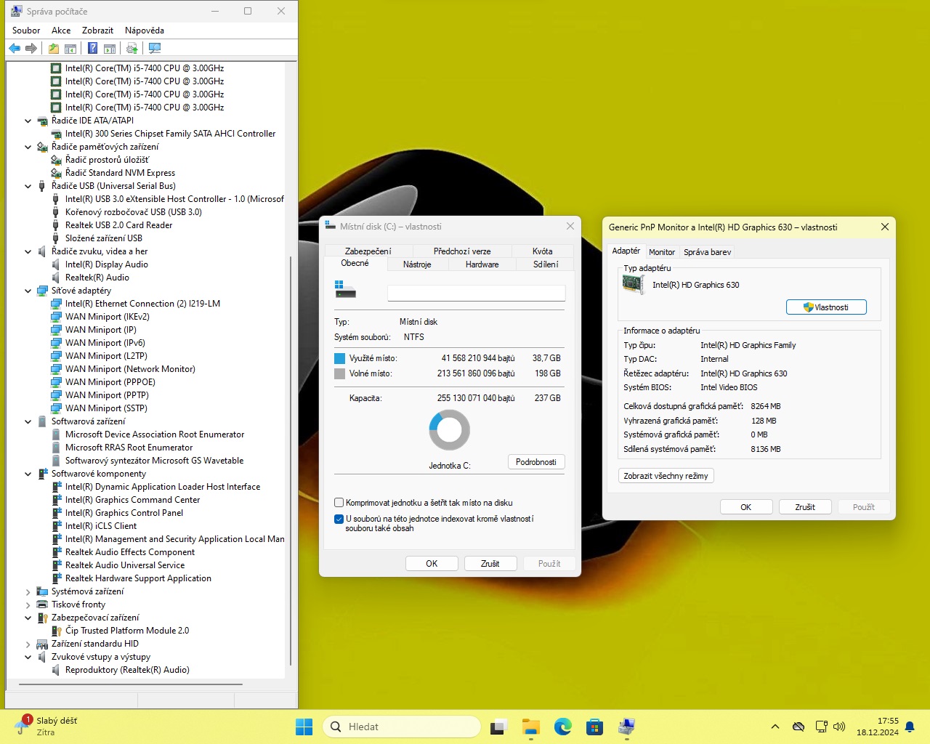Toggle the show/hide action pane icon
This screenshot has width=930, height=744.
point(110,49)
